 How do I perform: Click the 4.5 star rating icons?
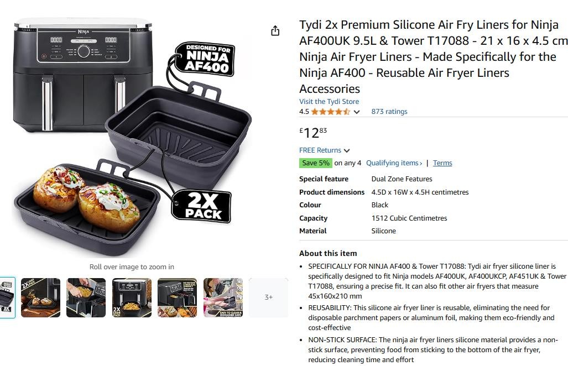click(330, 112)
